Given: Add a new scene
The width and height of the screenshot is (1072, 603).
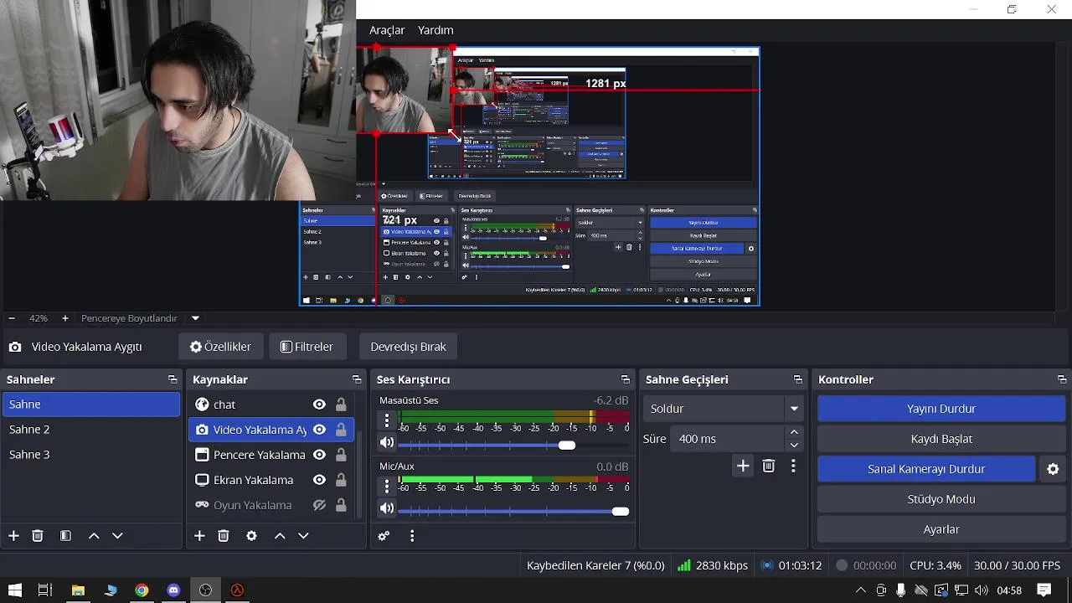Looking at the screenshot, I should 13,536.
